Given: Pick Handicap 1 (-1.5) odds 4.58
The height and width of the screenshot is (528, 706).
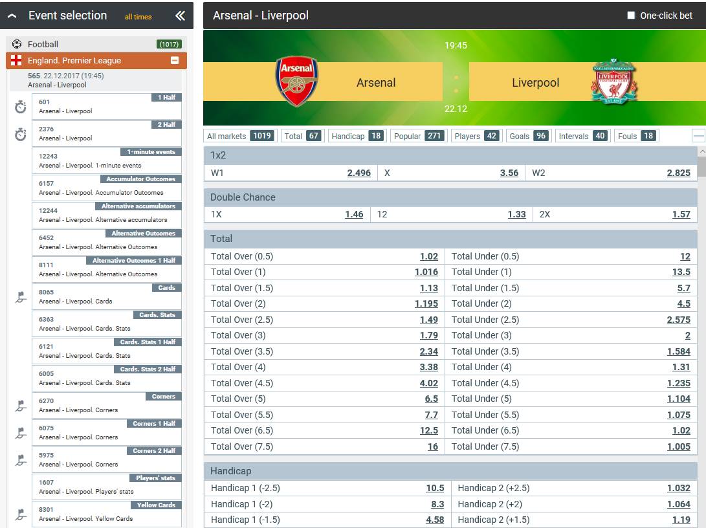Looking at the screenshot, I should tap(435, 520).
